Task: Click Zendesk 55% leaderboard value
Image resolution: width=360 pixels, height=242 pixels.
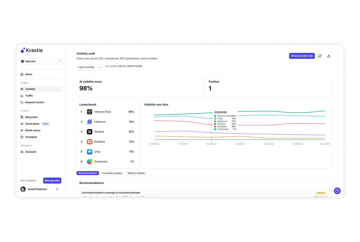Action: [x=132, y=132]
